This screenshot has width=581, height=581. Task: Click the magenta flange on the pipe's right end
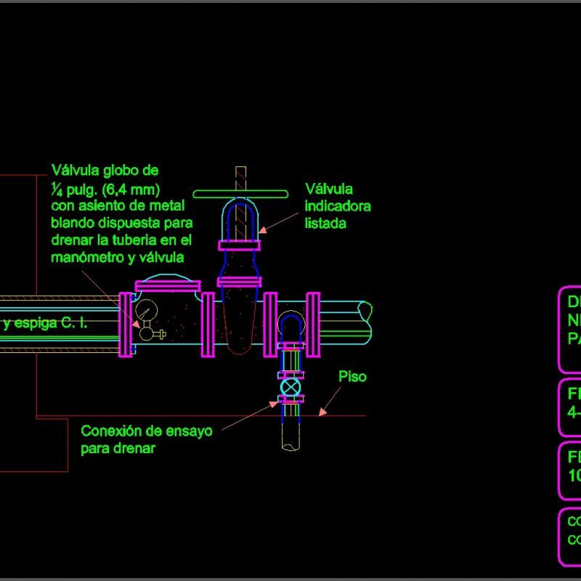315,320
